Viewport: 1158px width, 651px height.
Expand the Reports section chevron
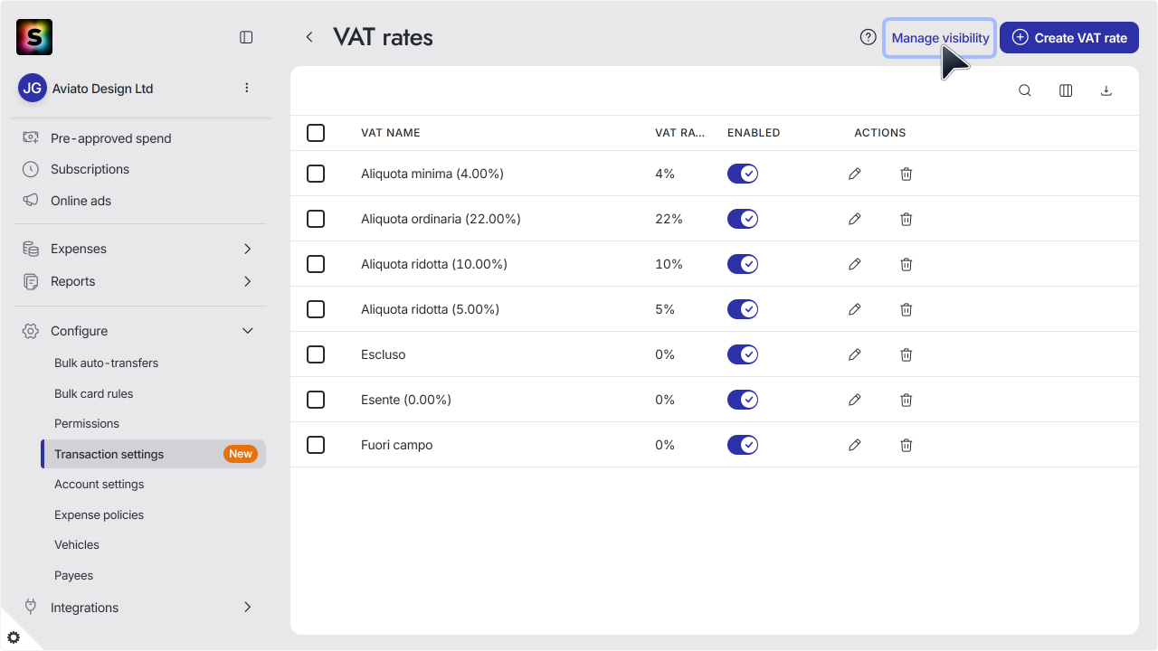click(x=248, y=281)
